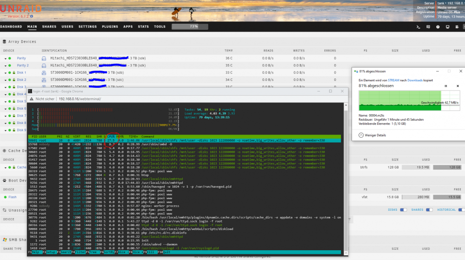Open the feedback speech-bubble icon

tap(428, 26)
